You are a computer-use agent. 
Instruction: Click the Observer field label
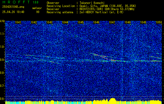53,3
